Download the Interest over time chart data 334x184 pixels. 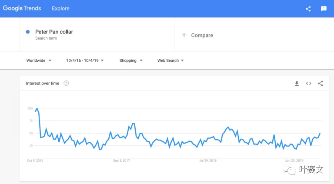pyautogui.click(x=297, y=84)
